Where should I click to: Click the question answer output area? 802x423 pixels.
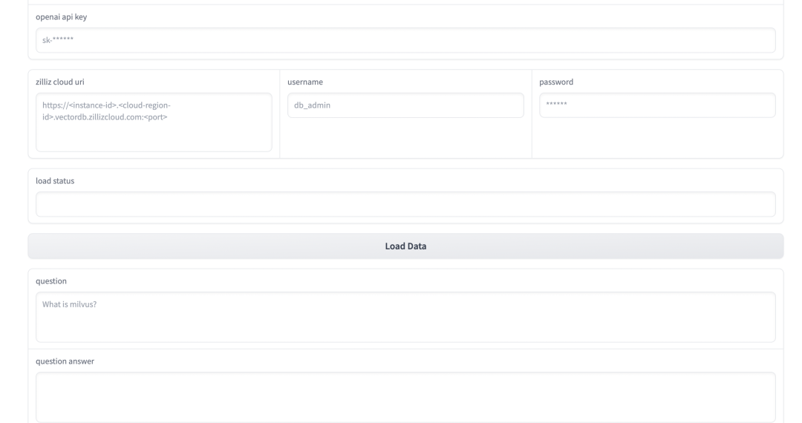405,398
